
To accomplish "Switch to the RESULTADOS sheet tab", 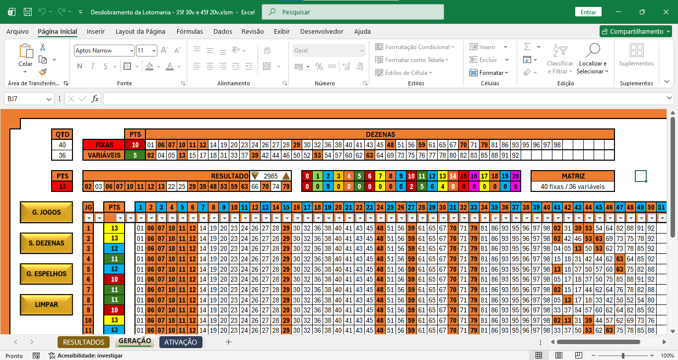I will coord(84,342).
